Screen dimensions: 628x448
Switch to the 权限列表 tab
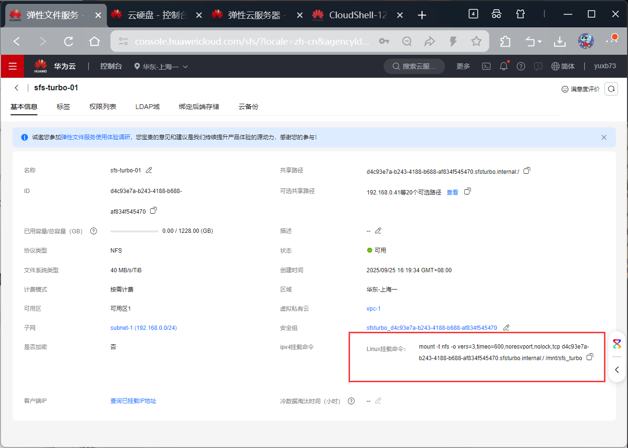103,107
